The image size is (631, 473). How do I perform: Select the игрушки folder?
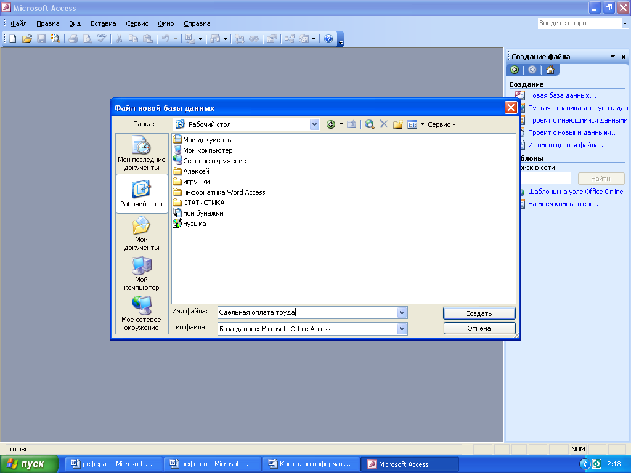[x=192, y=182]
